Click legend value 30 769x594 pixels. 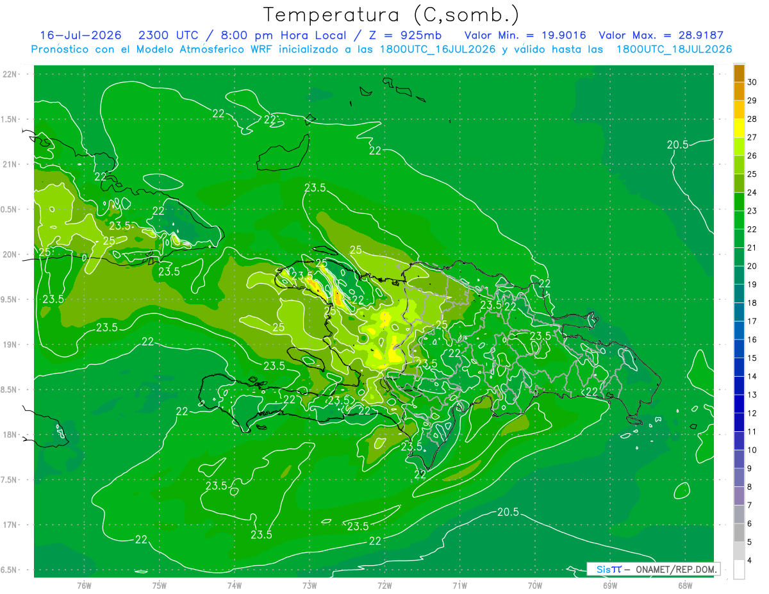(x=752, y=82)
